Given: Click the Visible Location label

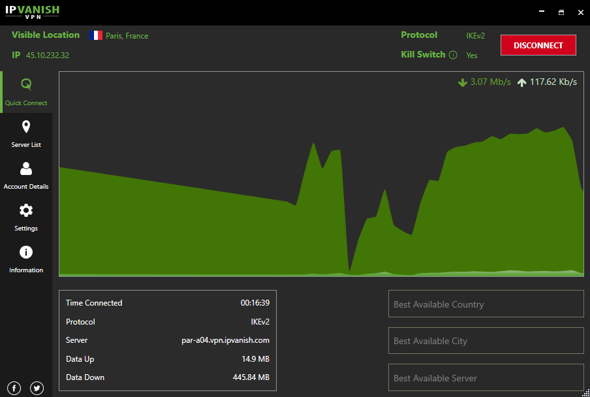Looking at the screenshot, I should pos(46,35).
